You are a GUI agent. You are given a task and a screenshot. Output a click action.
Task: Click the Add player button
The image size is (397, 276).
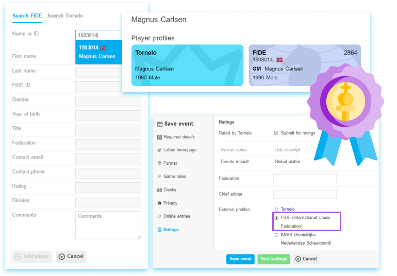pyautogui.click(x=32, y=256)
